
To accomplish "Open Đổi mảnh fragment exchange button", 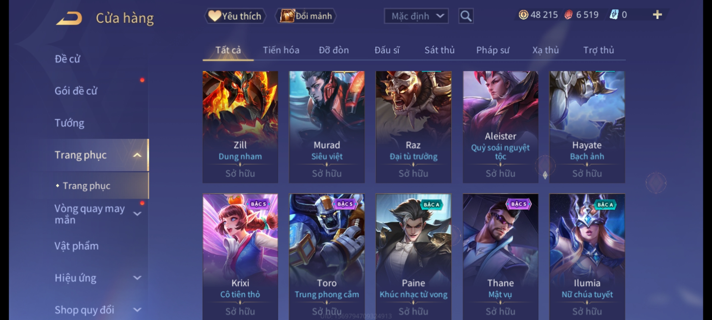I will coord(306,16).
